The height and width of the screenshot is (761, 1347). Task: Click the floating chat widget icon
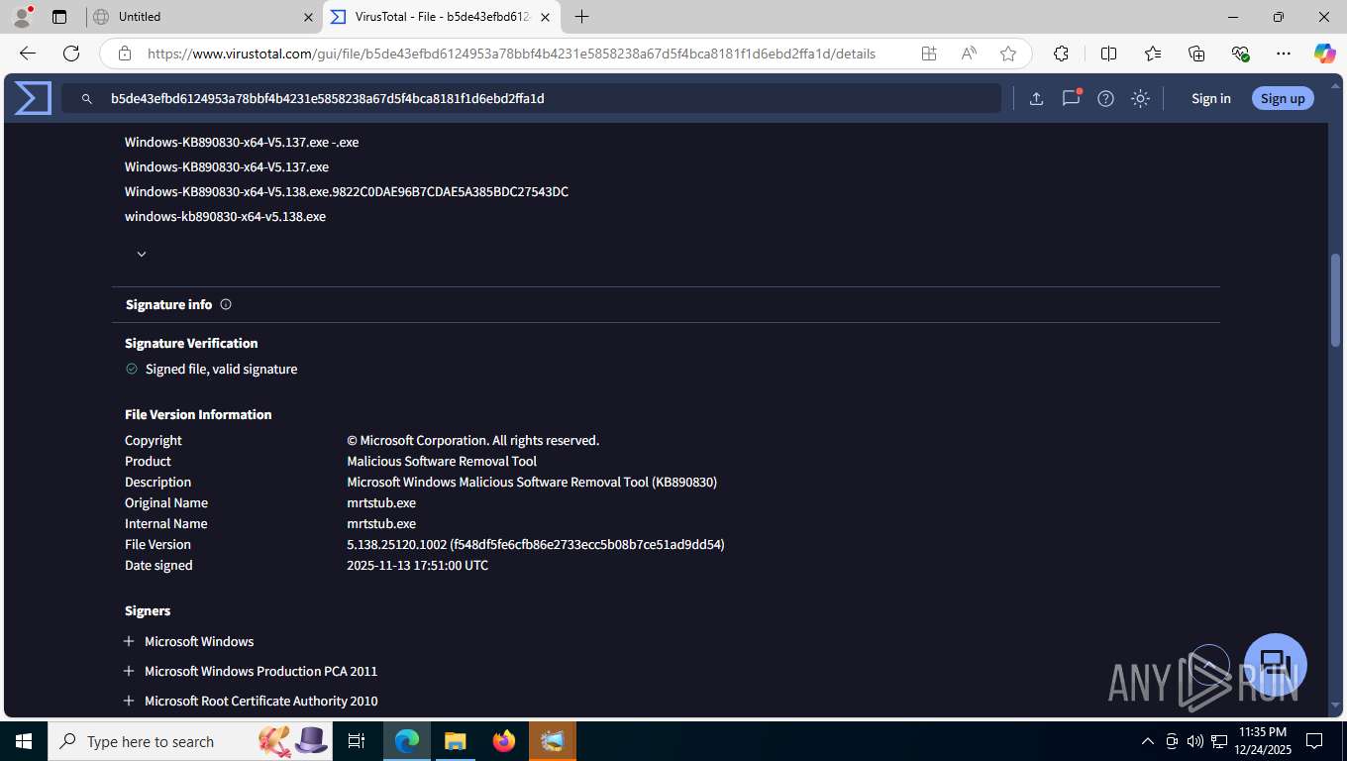[x=1276, y=664]
